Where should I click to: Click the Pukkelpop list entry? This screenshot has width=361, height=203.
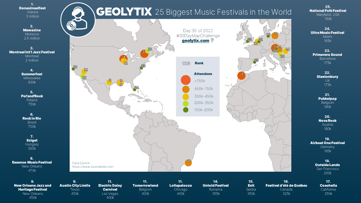[327, 101]
